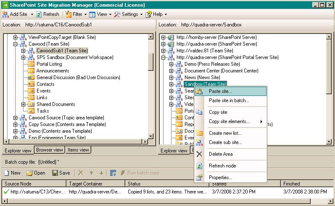Expand the Shared Documents node

tap(23, 105)
